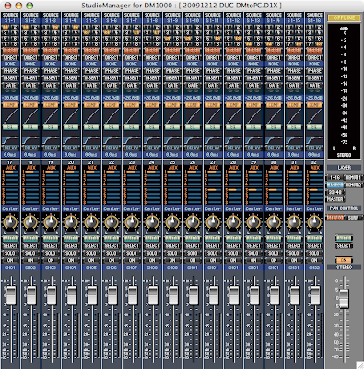Toggle bus 8 routing on channel 21
The width and height of the screenshot is (364, 369).
coord(96,44)
